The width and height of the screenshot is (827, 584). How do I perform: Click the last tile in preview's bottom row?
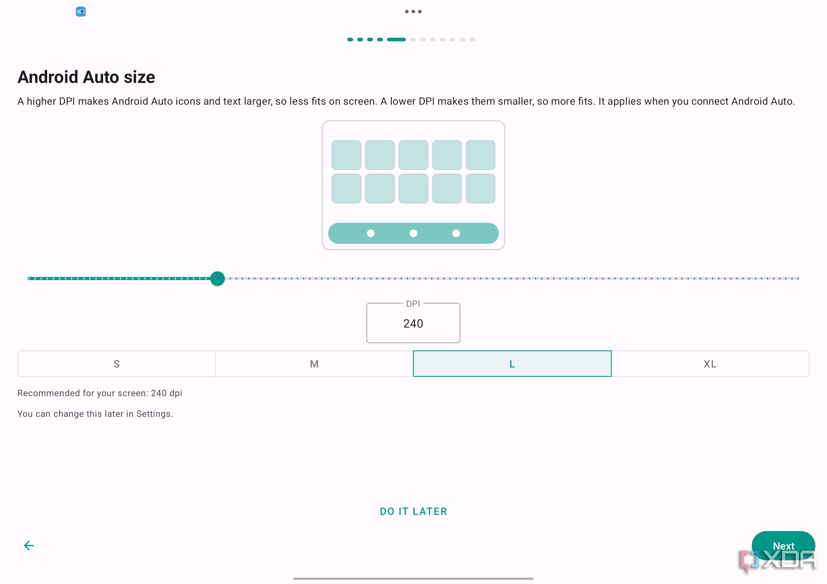[x=480, y=188]
